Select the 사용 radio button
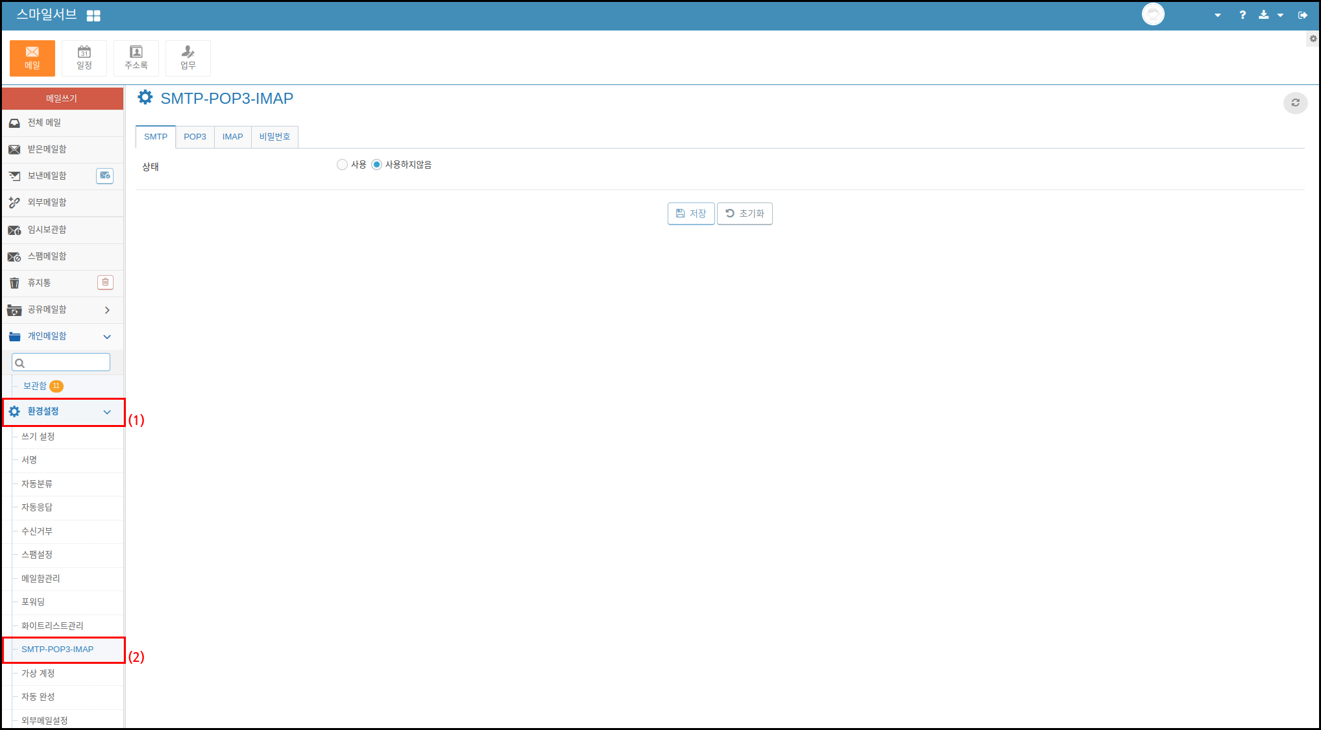This screenshot has width=1321, height=730. [x=342, y=165]
